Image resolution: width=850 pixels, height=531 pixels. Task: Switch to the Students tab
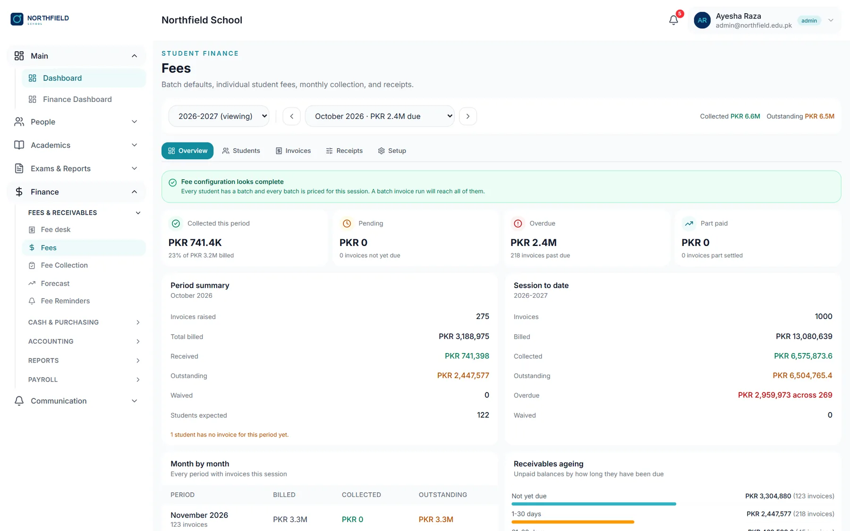241,151
